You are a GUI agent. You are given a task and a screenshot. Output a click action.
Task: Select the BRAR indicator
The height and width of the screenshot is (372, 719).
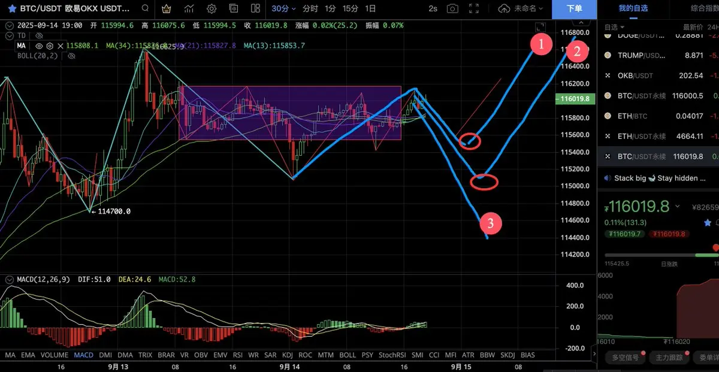(166, 355)
